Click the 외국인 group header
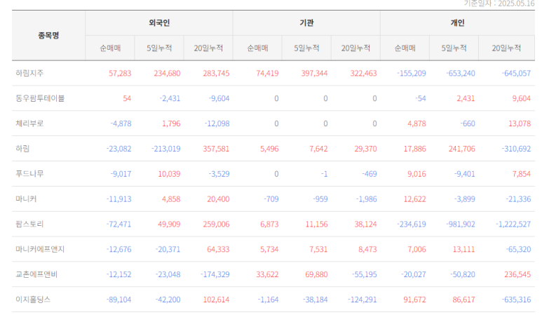This screenshot has height=322, width=542. tap(159, 23)
